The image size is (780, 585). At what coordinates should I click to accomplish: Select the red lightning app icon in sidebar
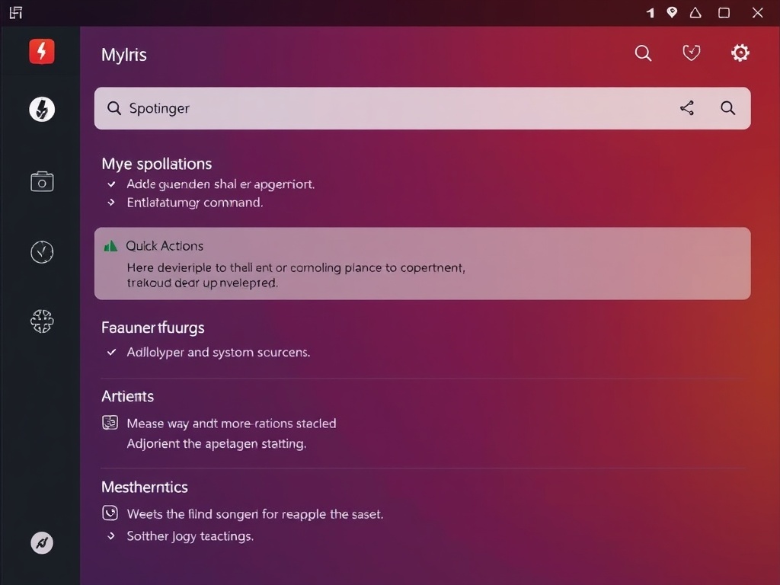pyautogui.click(x=41, y=51)
